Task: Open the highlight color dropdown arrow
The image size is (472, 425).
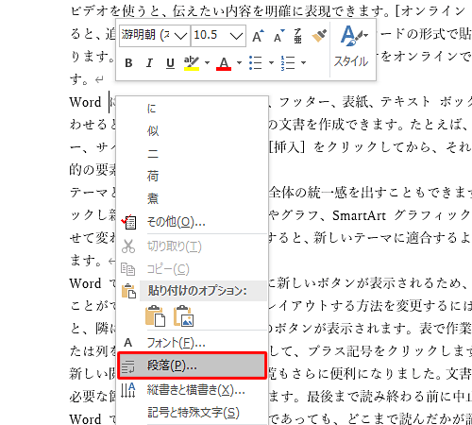Action: pyautogui.click(x=207, y=63)
